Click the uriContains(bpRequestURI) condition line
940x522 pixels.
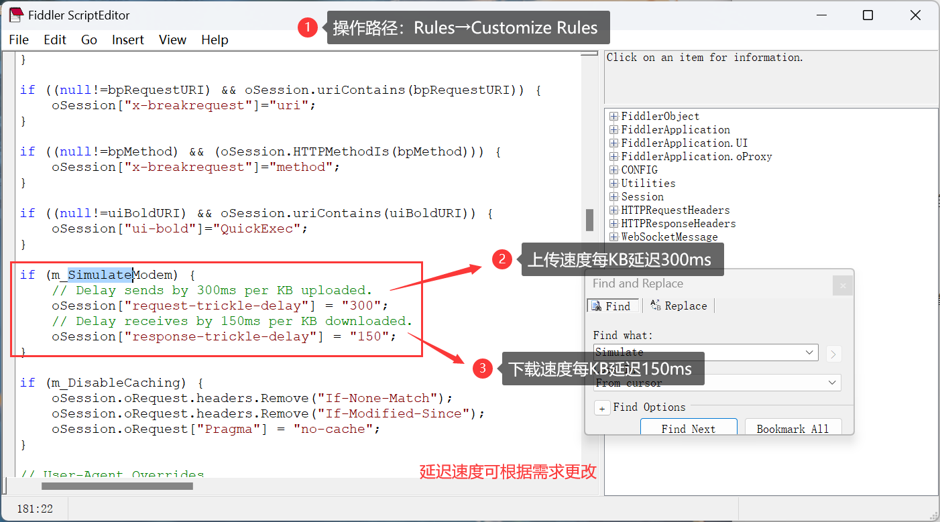tap(280, 90)
